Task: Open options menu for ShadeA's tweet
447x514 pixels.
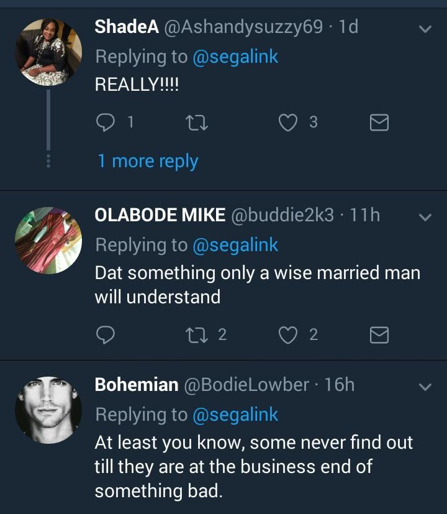Action: point(425,29)
